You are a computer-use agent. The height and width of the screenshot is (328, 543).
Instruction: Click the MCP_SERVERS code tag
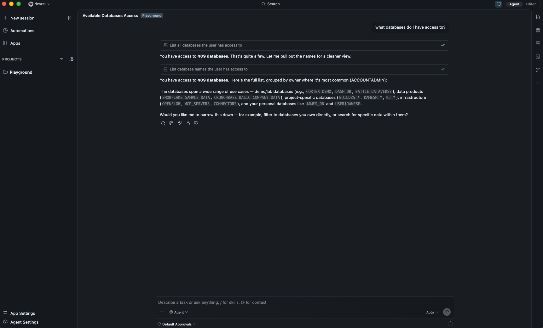click(197, 104)
